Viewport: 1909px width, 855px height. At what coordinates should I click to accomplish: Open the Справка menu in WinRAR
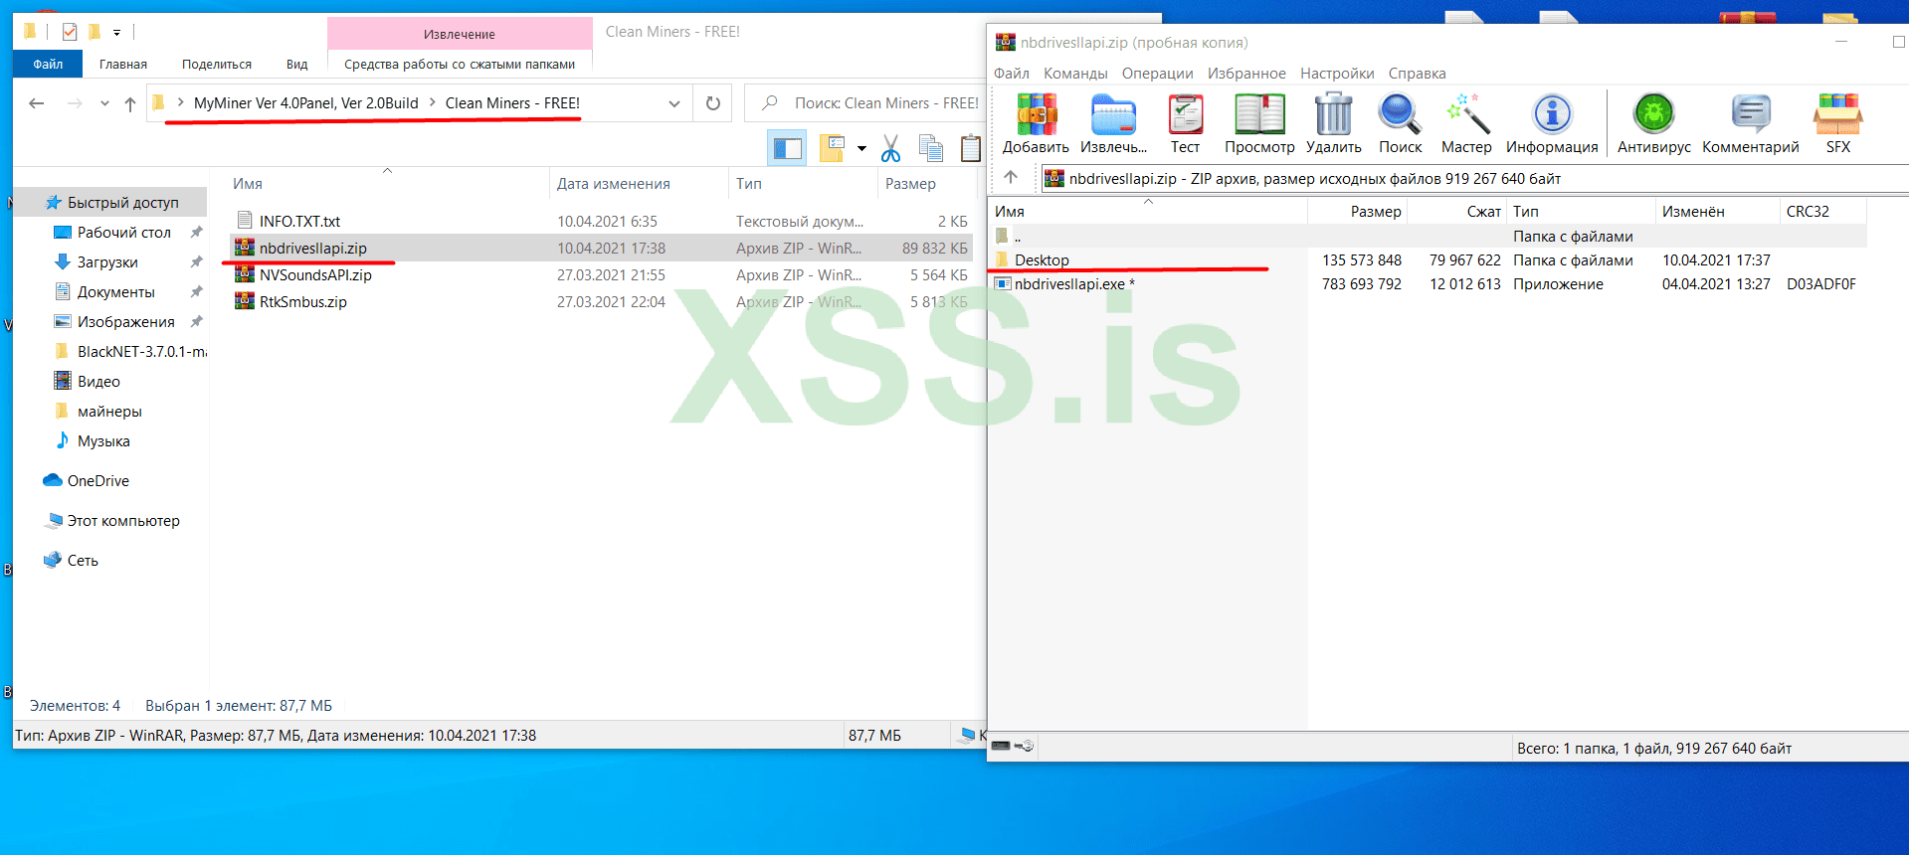[x=1417, y=74]
